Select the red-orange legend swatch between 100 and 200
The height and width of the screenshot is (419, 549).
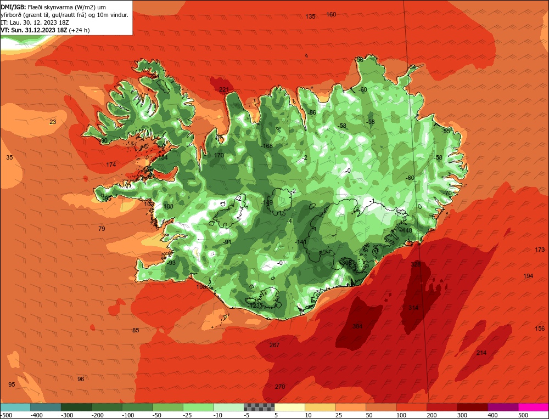411,407
